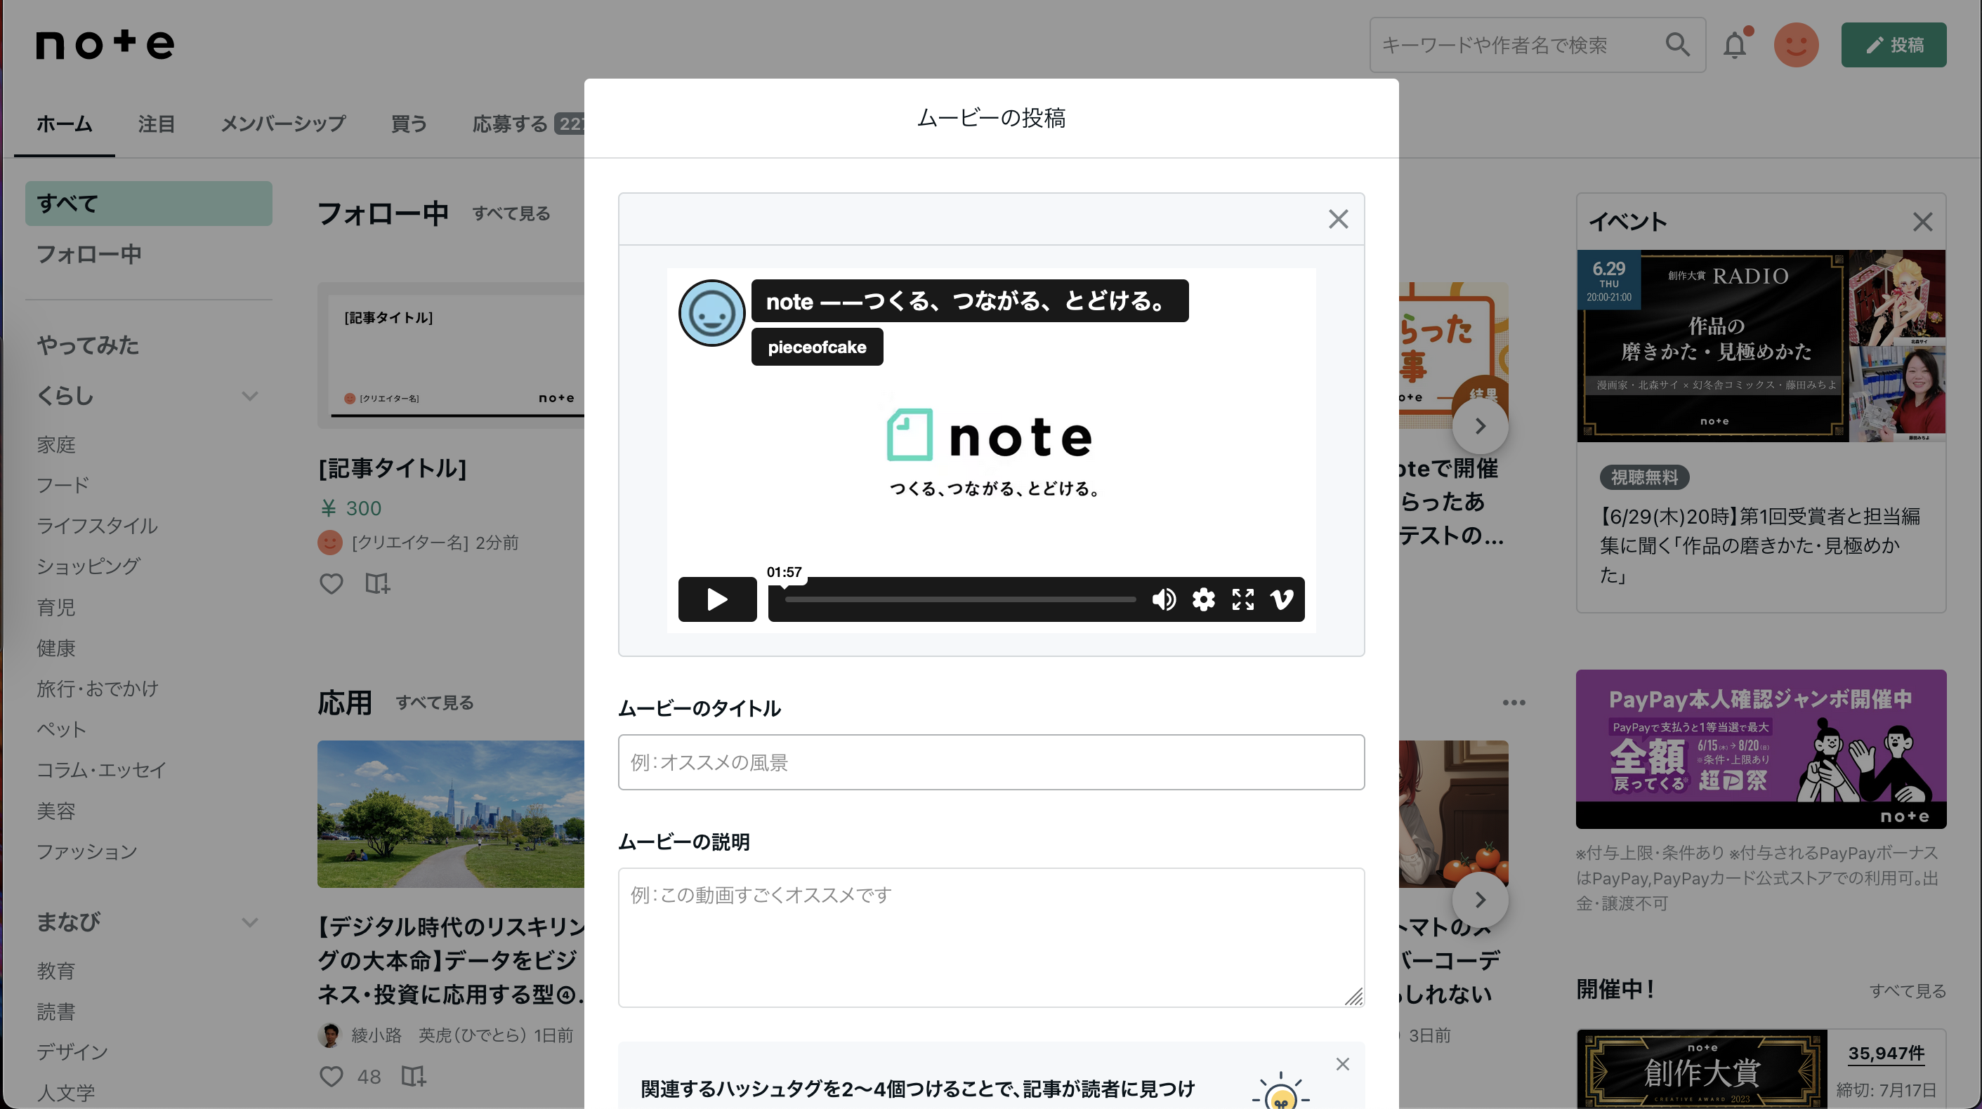This screenshot has height=1109, width=1982.
Task: Select the 買う tab
Action: click(409, 124)
